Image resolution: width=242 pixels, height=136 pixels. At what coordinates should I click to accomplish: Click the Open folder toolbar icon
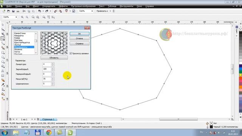(8, 11)
